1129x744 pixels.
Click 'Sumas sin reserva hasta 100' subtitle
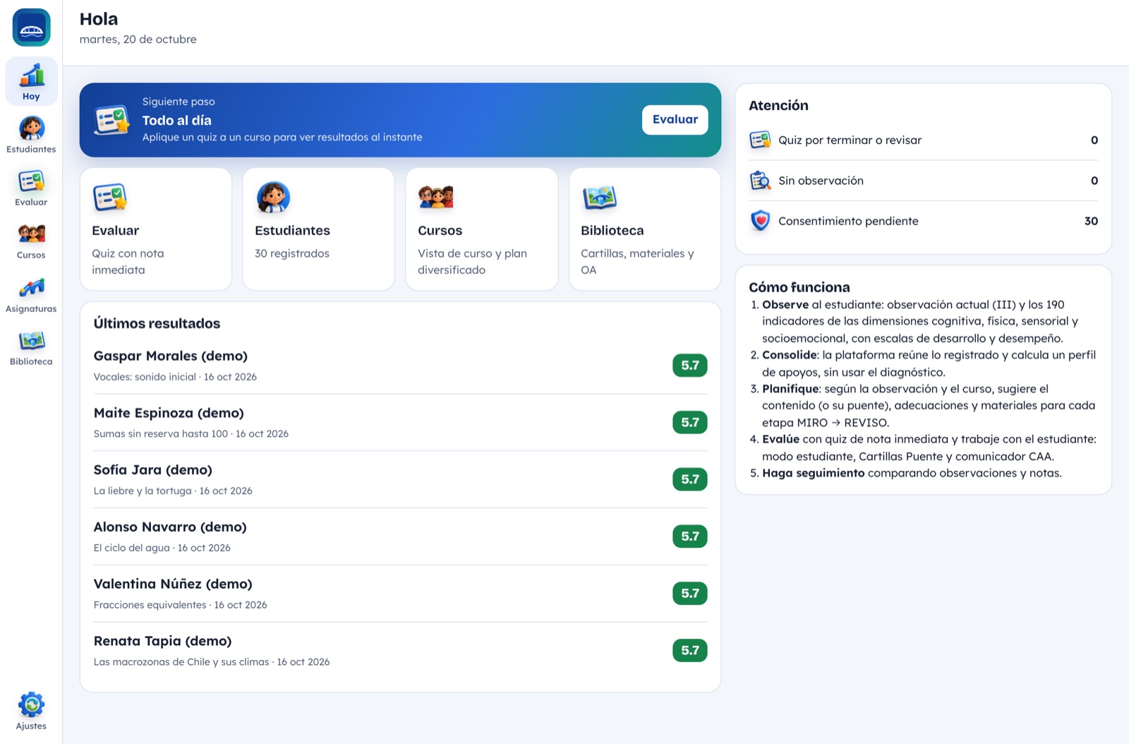point(161,434)
